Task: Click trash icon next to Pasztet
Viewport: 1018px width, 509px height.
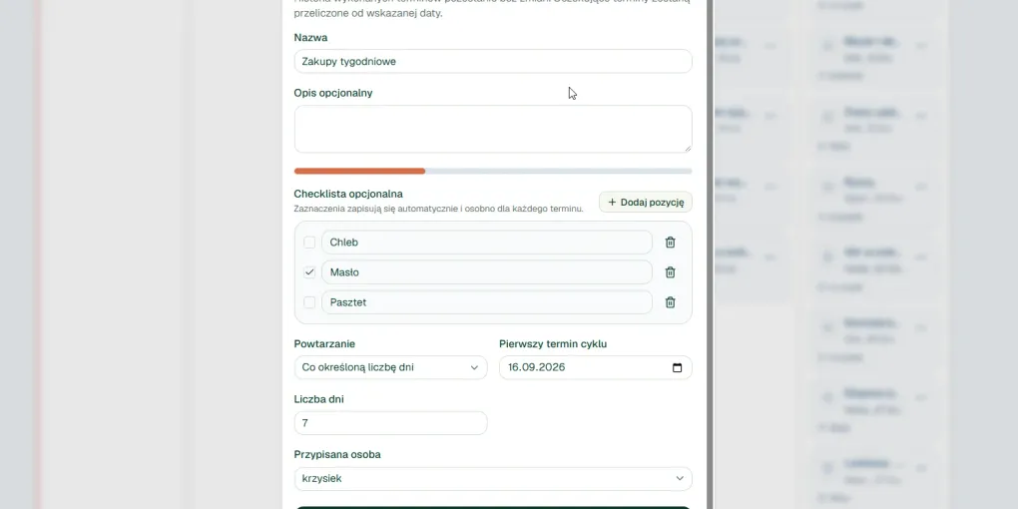Action: tap(670, 301)
